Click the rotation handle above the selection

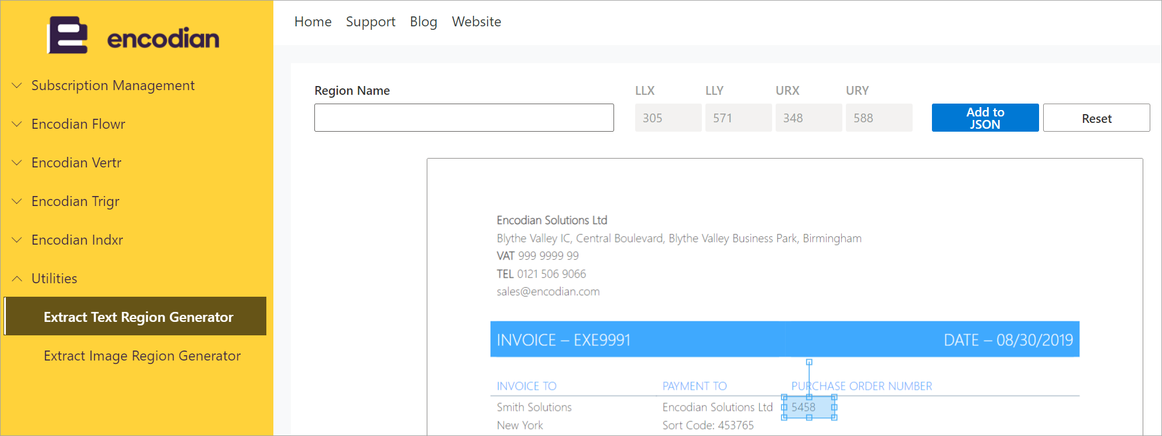click(x=809, y=362)
